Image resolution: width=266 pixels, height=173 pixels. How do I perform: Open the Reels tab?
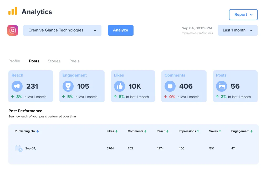[x=74, y=61]
